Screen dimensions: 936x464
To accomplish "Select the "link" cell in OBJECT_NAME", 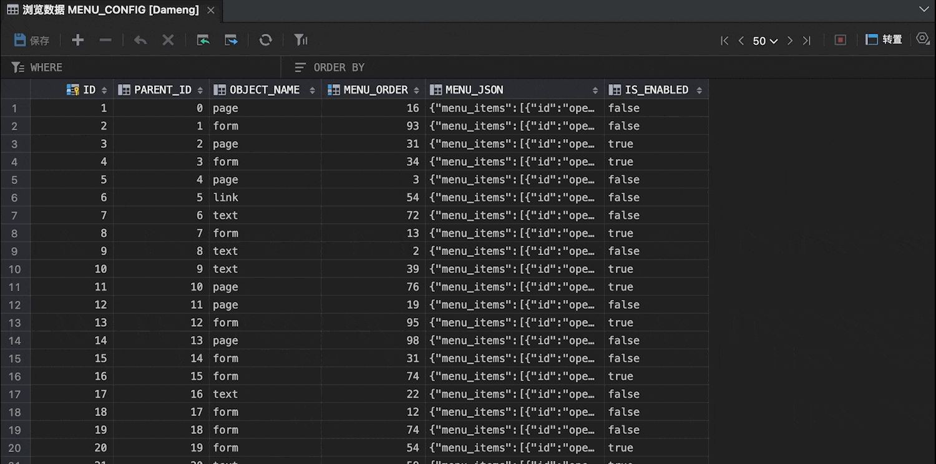I will pos(265,197).
